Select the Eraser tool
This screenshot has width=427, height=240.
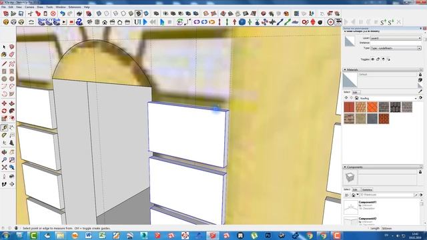12,55
